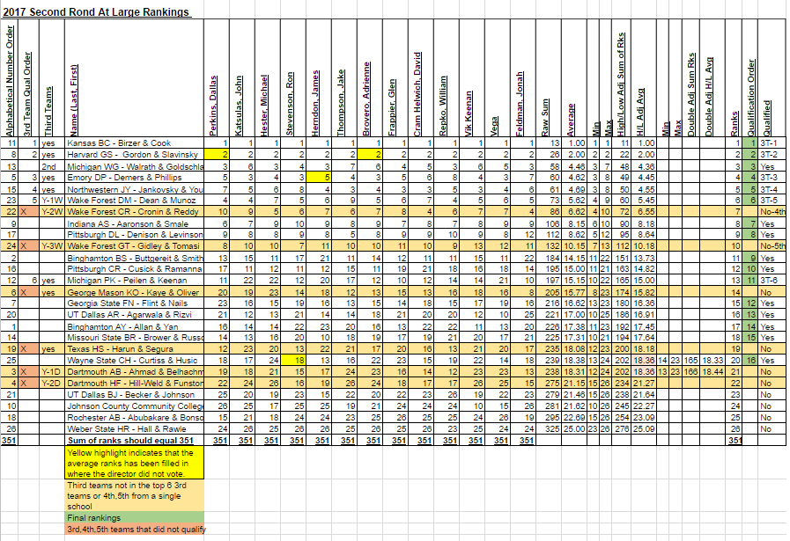The height and width of the screenshot is (541, 790).
Task: Select the 'Wake Forest CR - Cronin & Reddy' cell
Action: pos(134,211)
